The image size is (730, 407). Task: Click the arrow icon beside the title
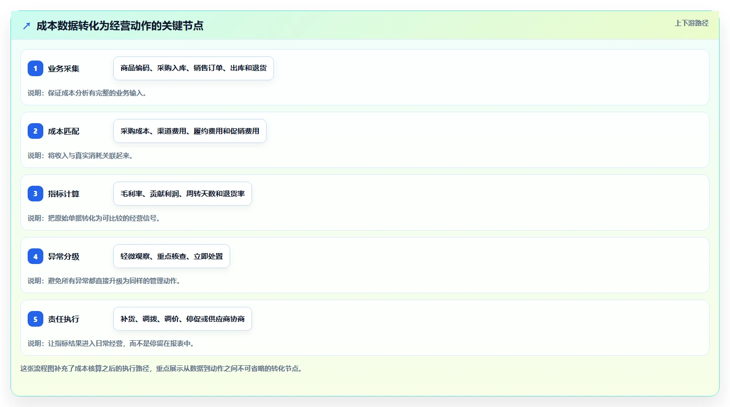[27, 26]
